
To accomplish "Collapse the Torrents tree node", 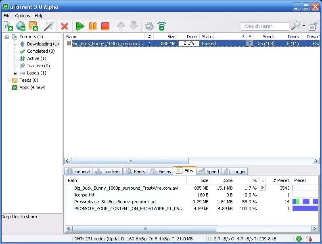I will pos(7,37).
